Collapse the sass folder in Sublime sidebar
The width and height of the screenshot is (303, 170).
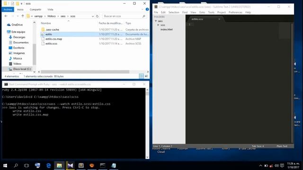coord(156,21)
